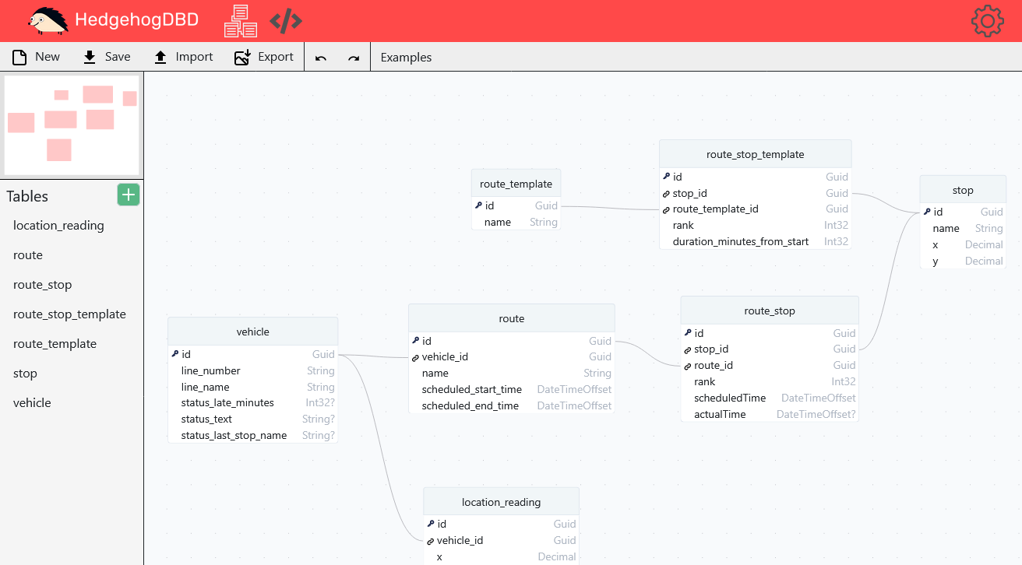Select location_reading in the Tables list
This screenshot has height=565, width=1022.
[x=58, y=226]
